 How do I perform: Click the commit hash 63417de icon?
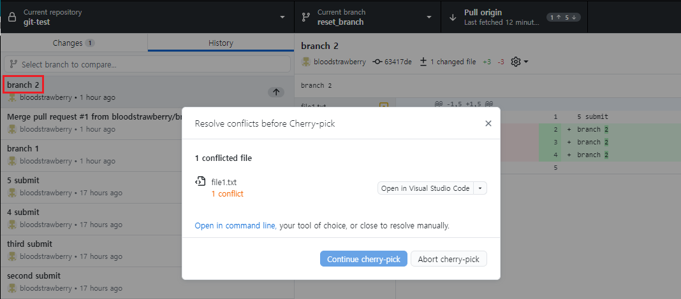pyautogui.click(x=377, y=62)
